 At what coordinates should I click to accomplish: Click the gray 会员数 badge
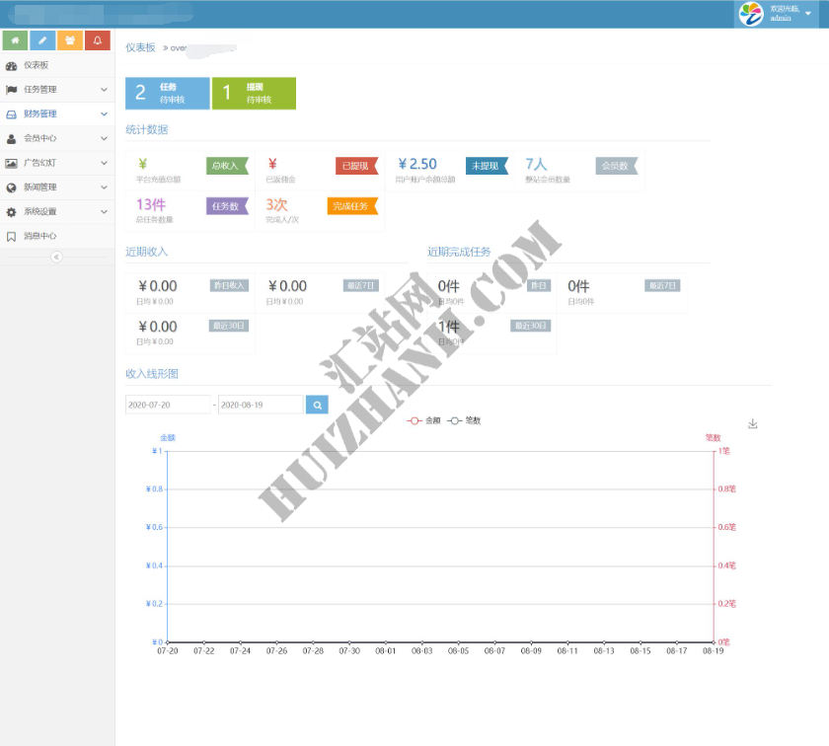(x=617, y=166)
